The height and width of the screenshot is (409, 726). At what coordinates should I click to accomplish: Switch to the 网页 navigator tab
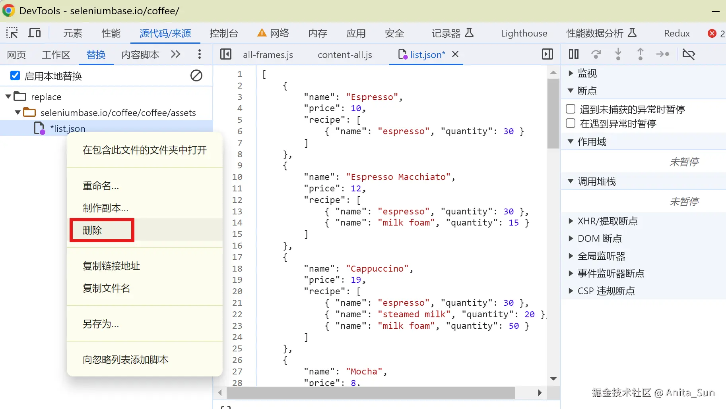tap(16, 54)
